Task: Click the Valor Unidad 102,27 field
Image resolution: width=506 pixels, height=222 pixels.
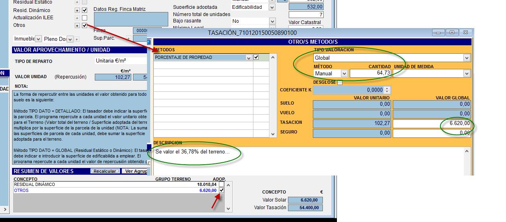Action: [x=113, y=77]
